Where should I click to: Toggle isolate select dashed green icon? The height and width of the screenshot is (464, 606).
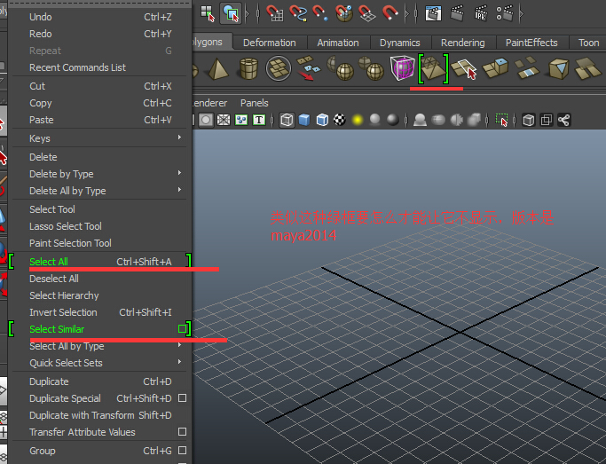pos(501,120)
